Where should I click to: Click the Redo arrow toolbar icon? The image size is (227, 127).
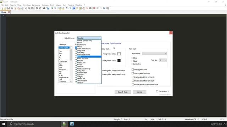[40, 8]
